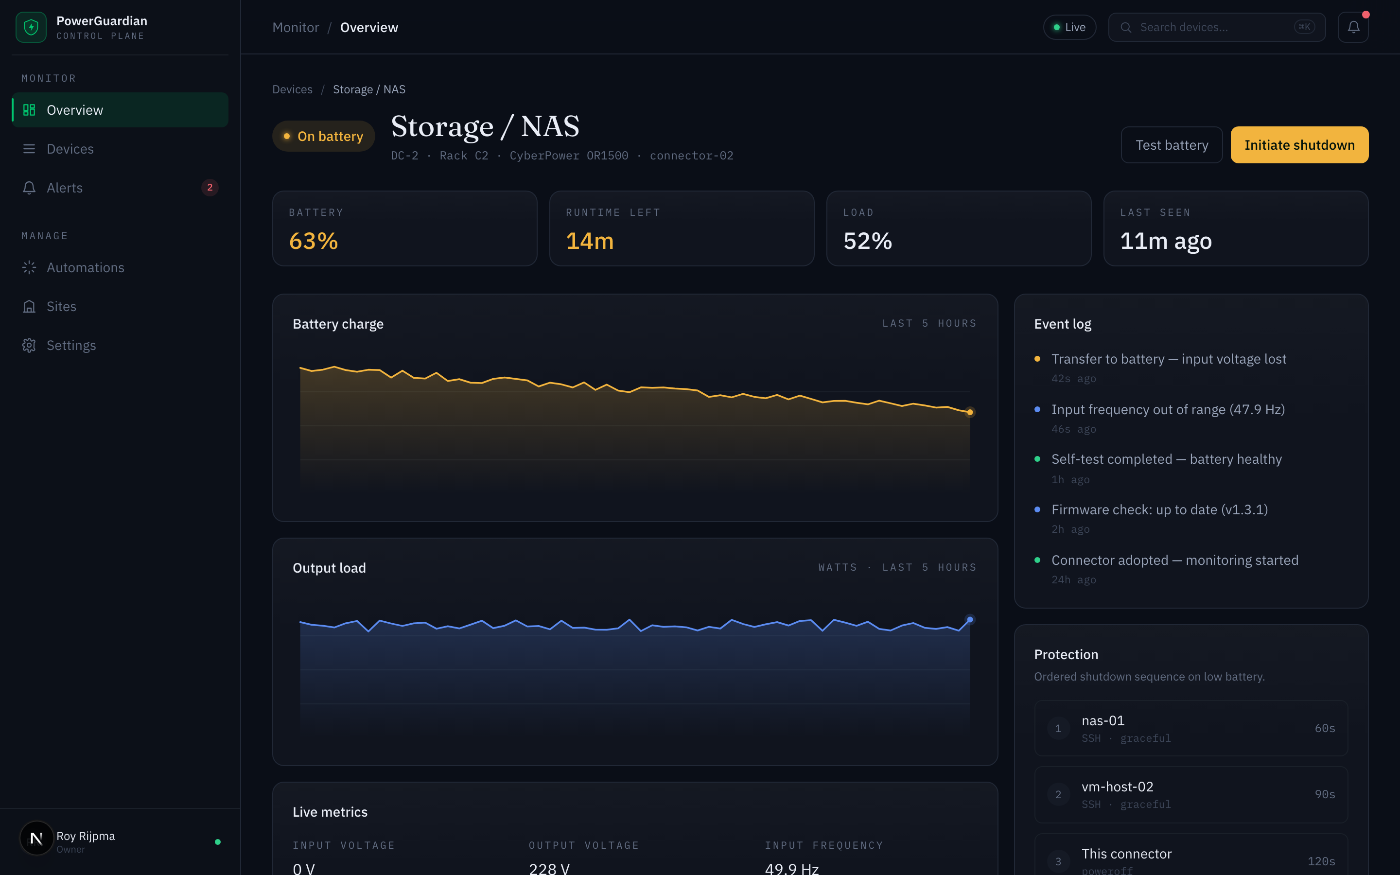This screenshot has height=875, width=1400.
Task: Click Roy Rijpma's avatar
Action: click(x=36, y=838)
